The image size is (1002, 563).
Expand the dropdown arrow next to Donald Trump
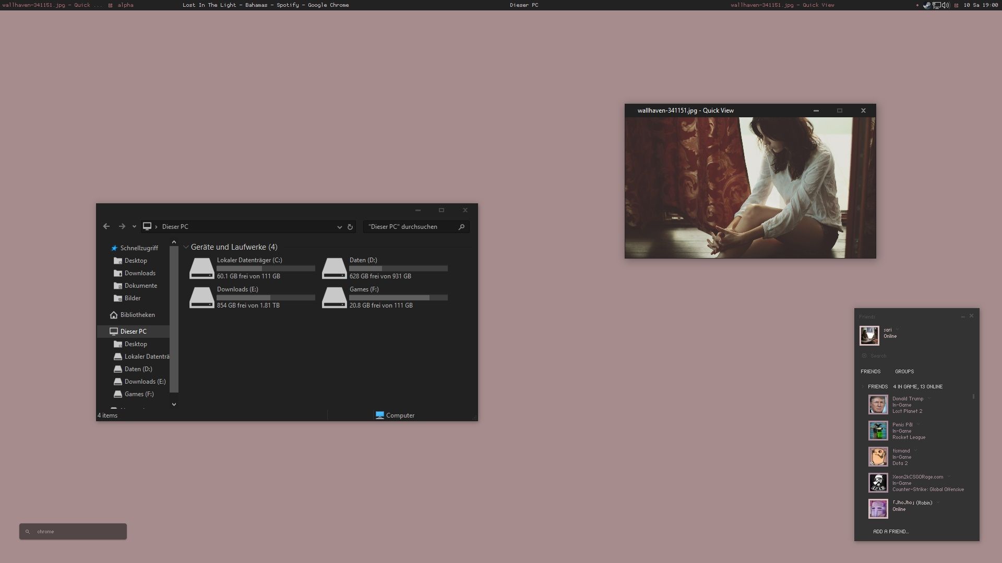pyautogui.click(x=928, y=398)
